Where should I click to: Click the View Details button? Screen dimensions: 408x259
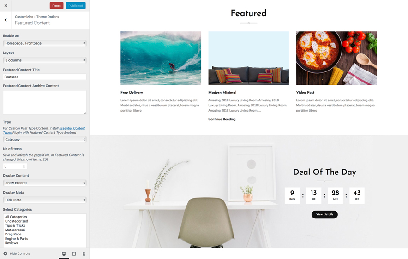point(324,214)
